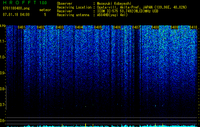This screenshot has width=200, height=127.
Task: Click the 0.7 kHz axis label
Action: click(x=3, y=105)
